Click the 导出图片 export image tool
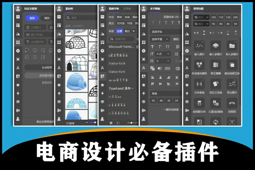 pos(232,84)
